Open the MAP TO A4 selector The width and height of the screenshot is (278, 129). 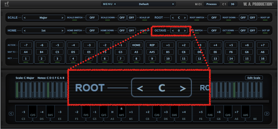[26, 52]
